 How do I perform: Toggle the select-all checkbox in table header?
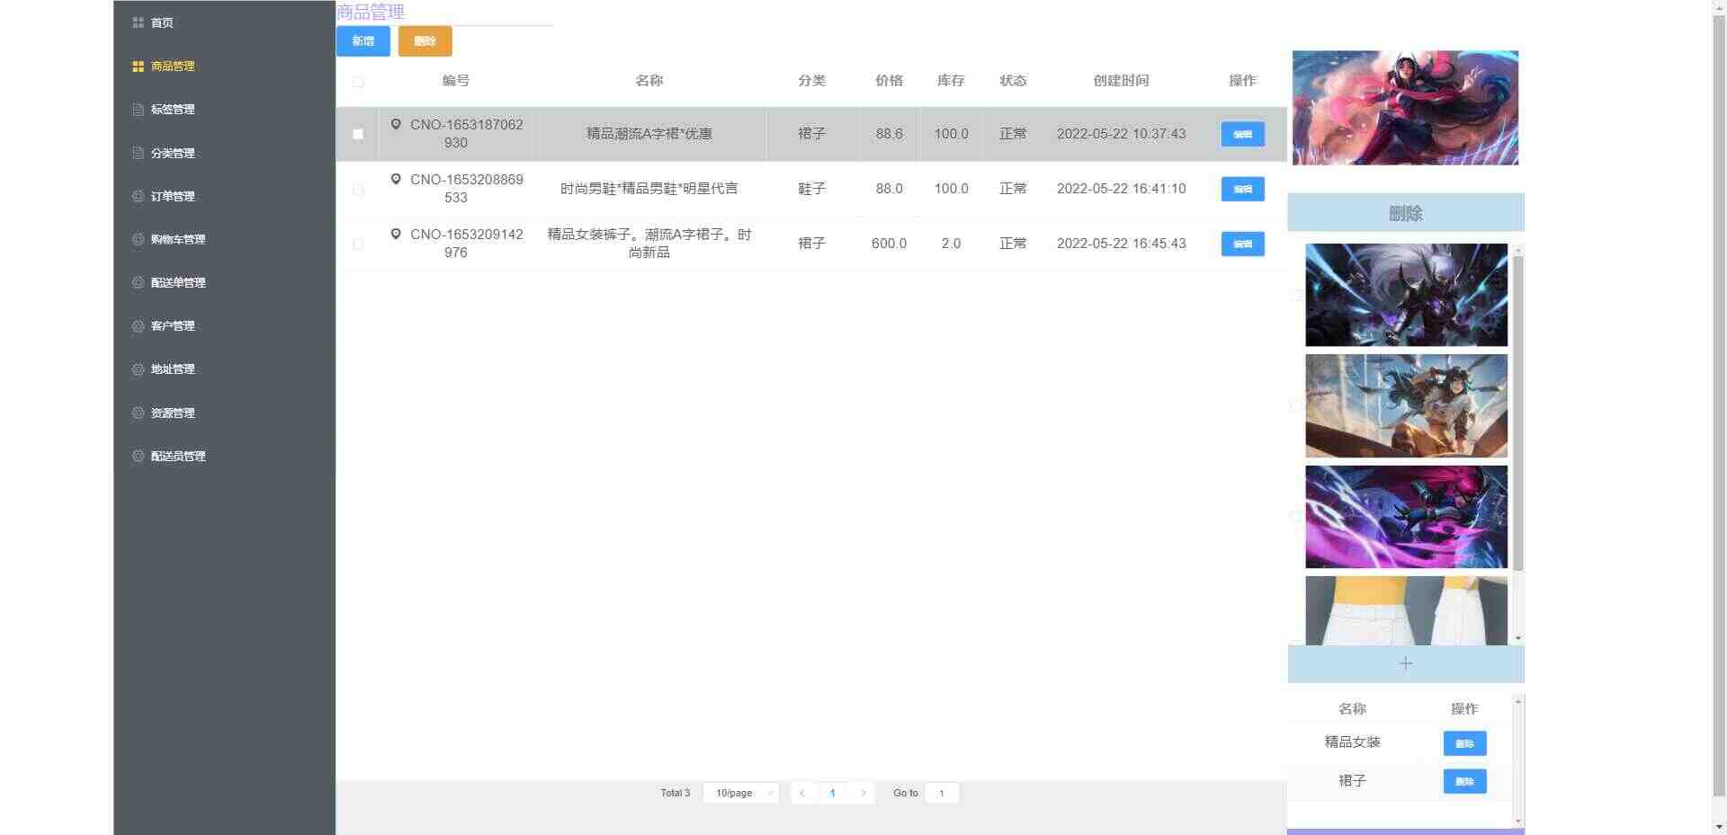(358, 82)
